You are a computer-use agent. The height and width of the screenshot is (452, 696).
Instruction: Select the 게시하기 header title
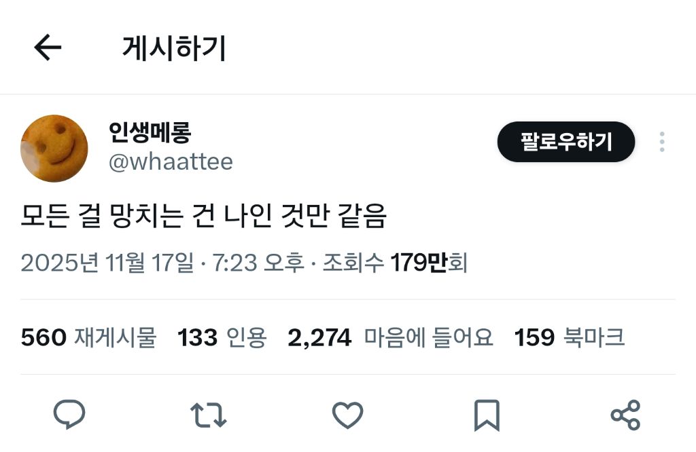coord(174,48)
